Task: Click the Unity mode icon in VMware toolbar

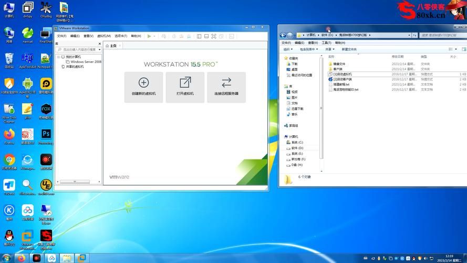Action: click(x=221, y=36)
